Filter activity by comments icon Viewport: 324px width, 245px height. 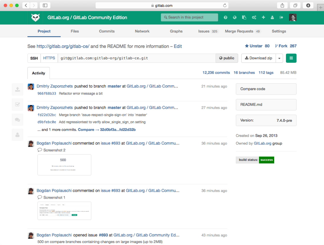(18, 120)
